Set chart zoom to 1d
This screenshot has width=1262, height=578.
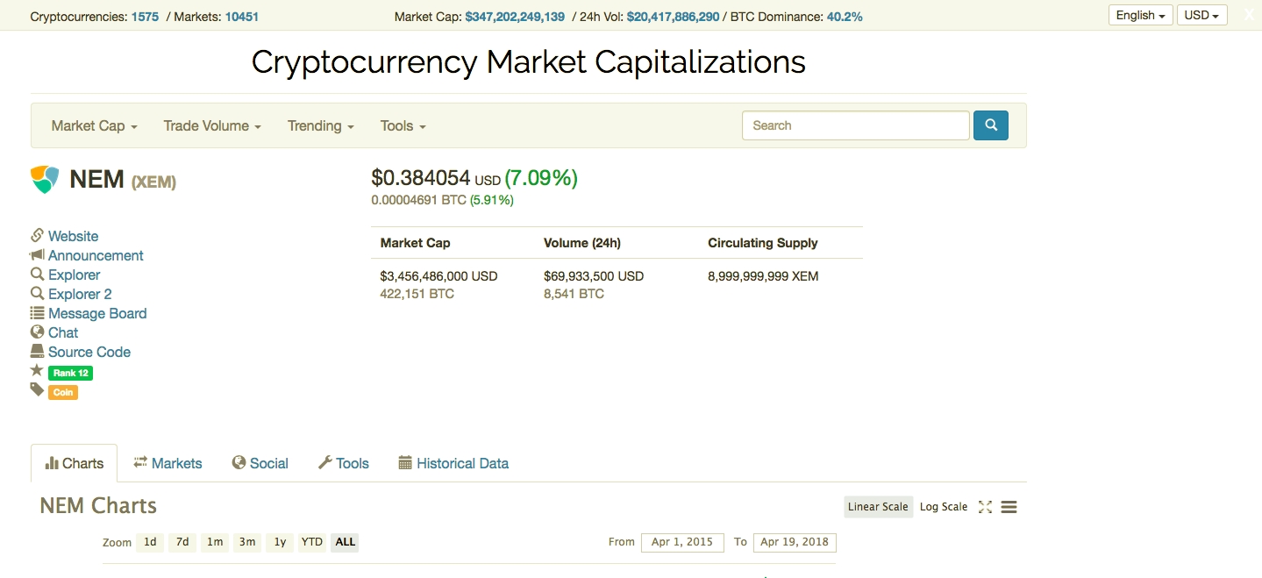[x=150, y=542]
